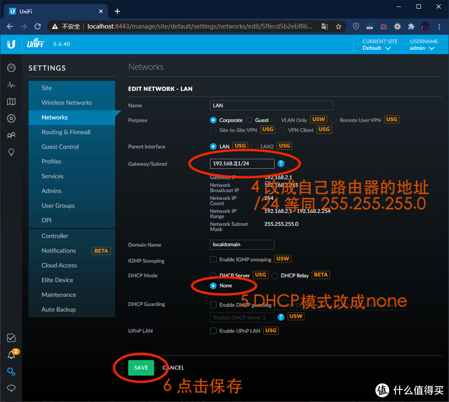Open User Groups settings
Image resolution: width=449 pixels, height=402 pixels.
[72, 206]
